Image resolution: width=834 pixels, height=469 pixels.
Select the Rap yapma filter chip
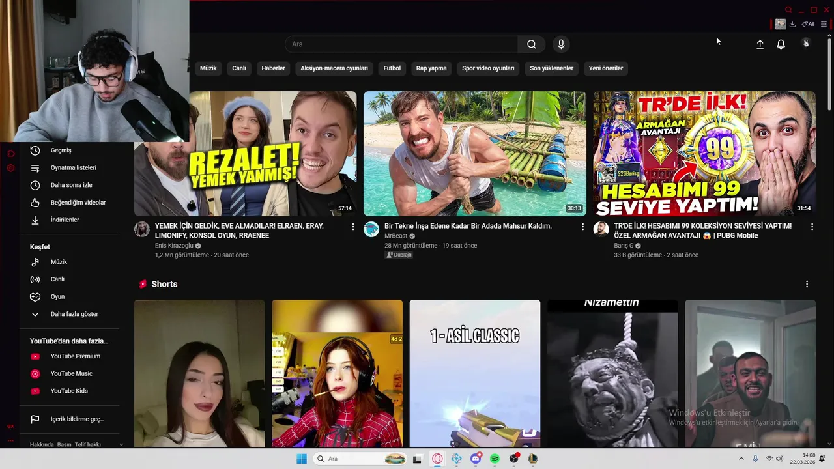coord(431,68)
